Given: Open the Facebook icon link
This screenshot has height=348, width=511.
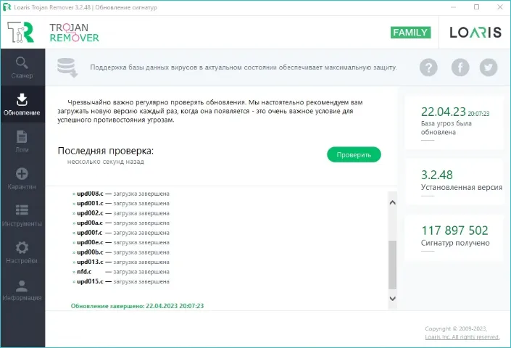Looking at the screenshot, I should (x=460, y=67).
